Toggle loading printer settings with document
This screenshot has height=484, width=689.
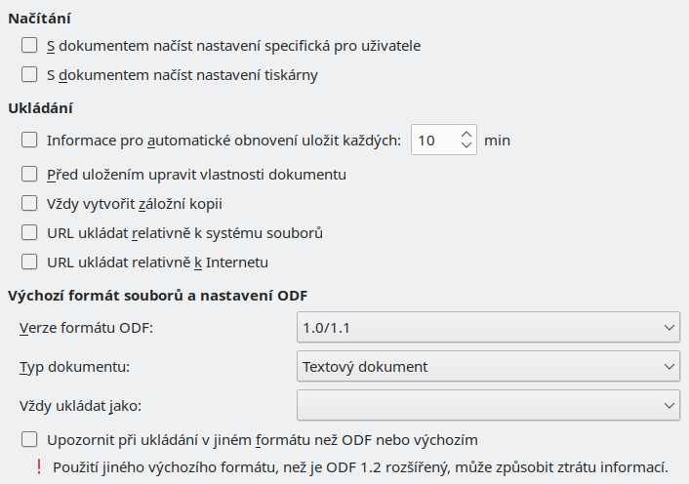29,74
